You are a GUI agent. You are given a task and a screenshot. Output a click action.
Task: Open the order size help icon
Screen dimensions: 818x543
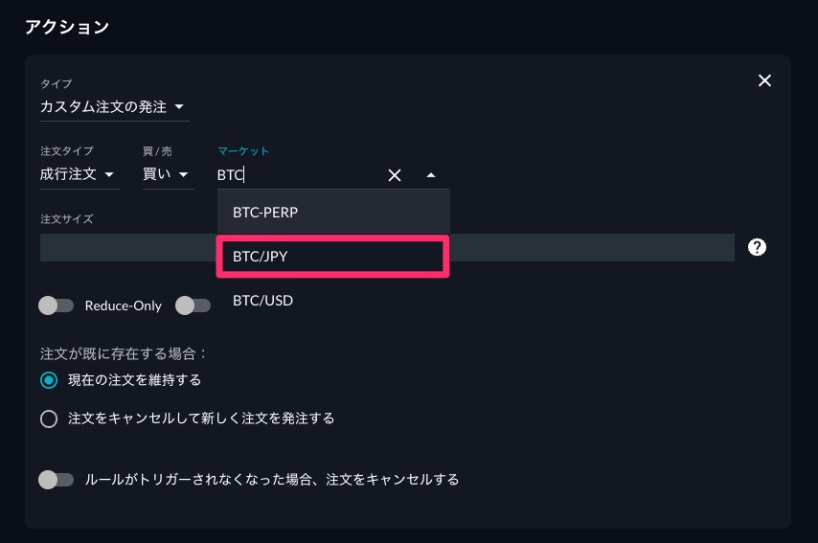757,247
